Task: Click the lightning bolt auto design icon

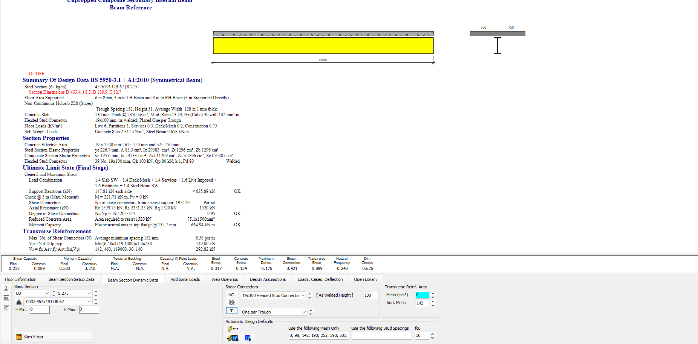Action: pos(232,329)
